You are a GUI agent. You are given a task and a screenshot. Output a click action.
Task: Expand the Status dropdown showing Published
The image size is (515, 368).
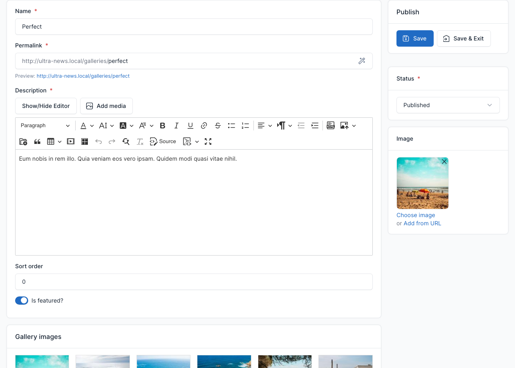click(x=448, y=105)
